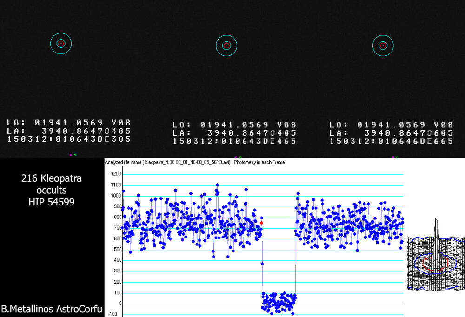This screenshot has height=317, width=465.
Task: Click the small colored markers below the right frame
Action: click(x=395, y=157)
